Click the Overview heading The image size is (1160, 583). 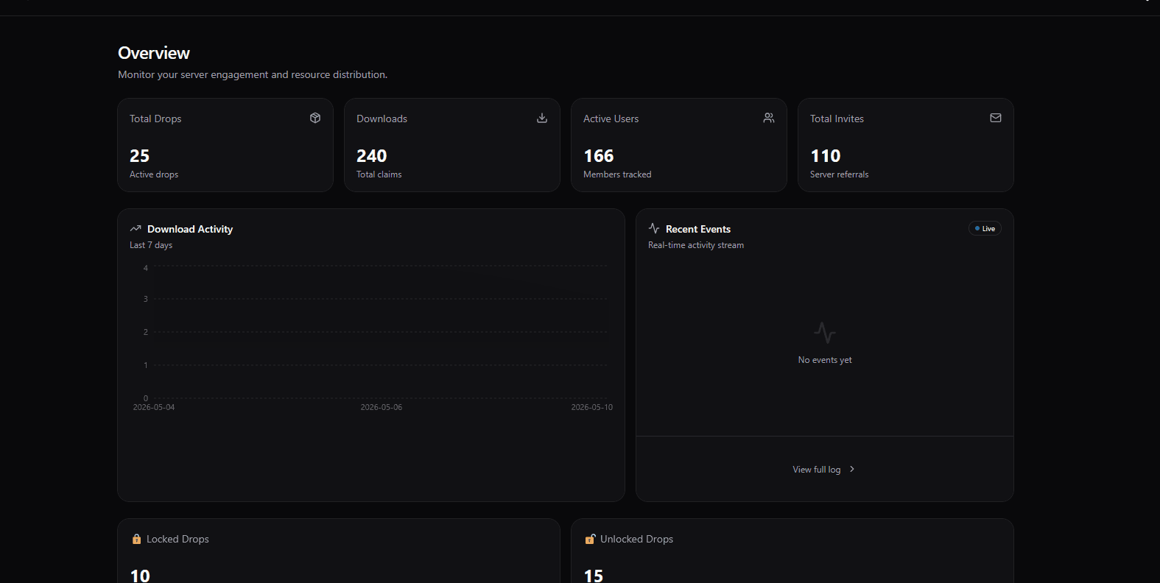154,53
